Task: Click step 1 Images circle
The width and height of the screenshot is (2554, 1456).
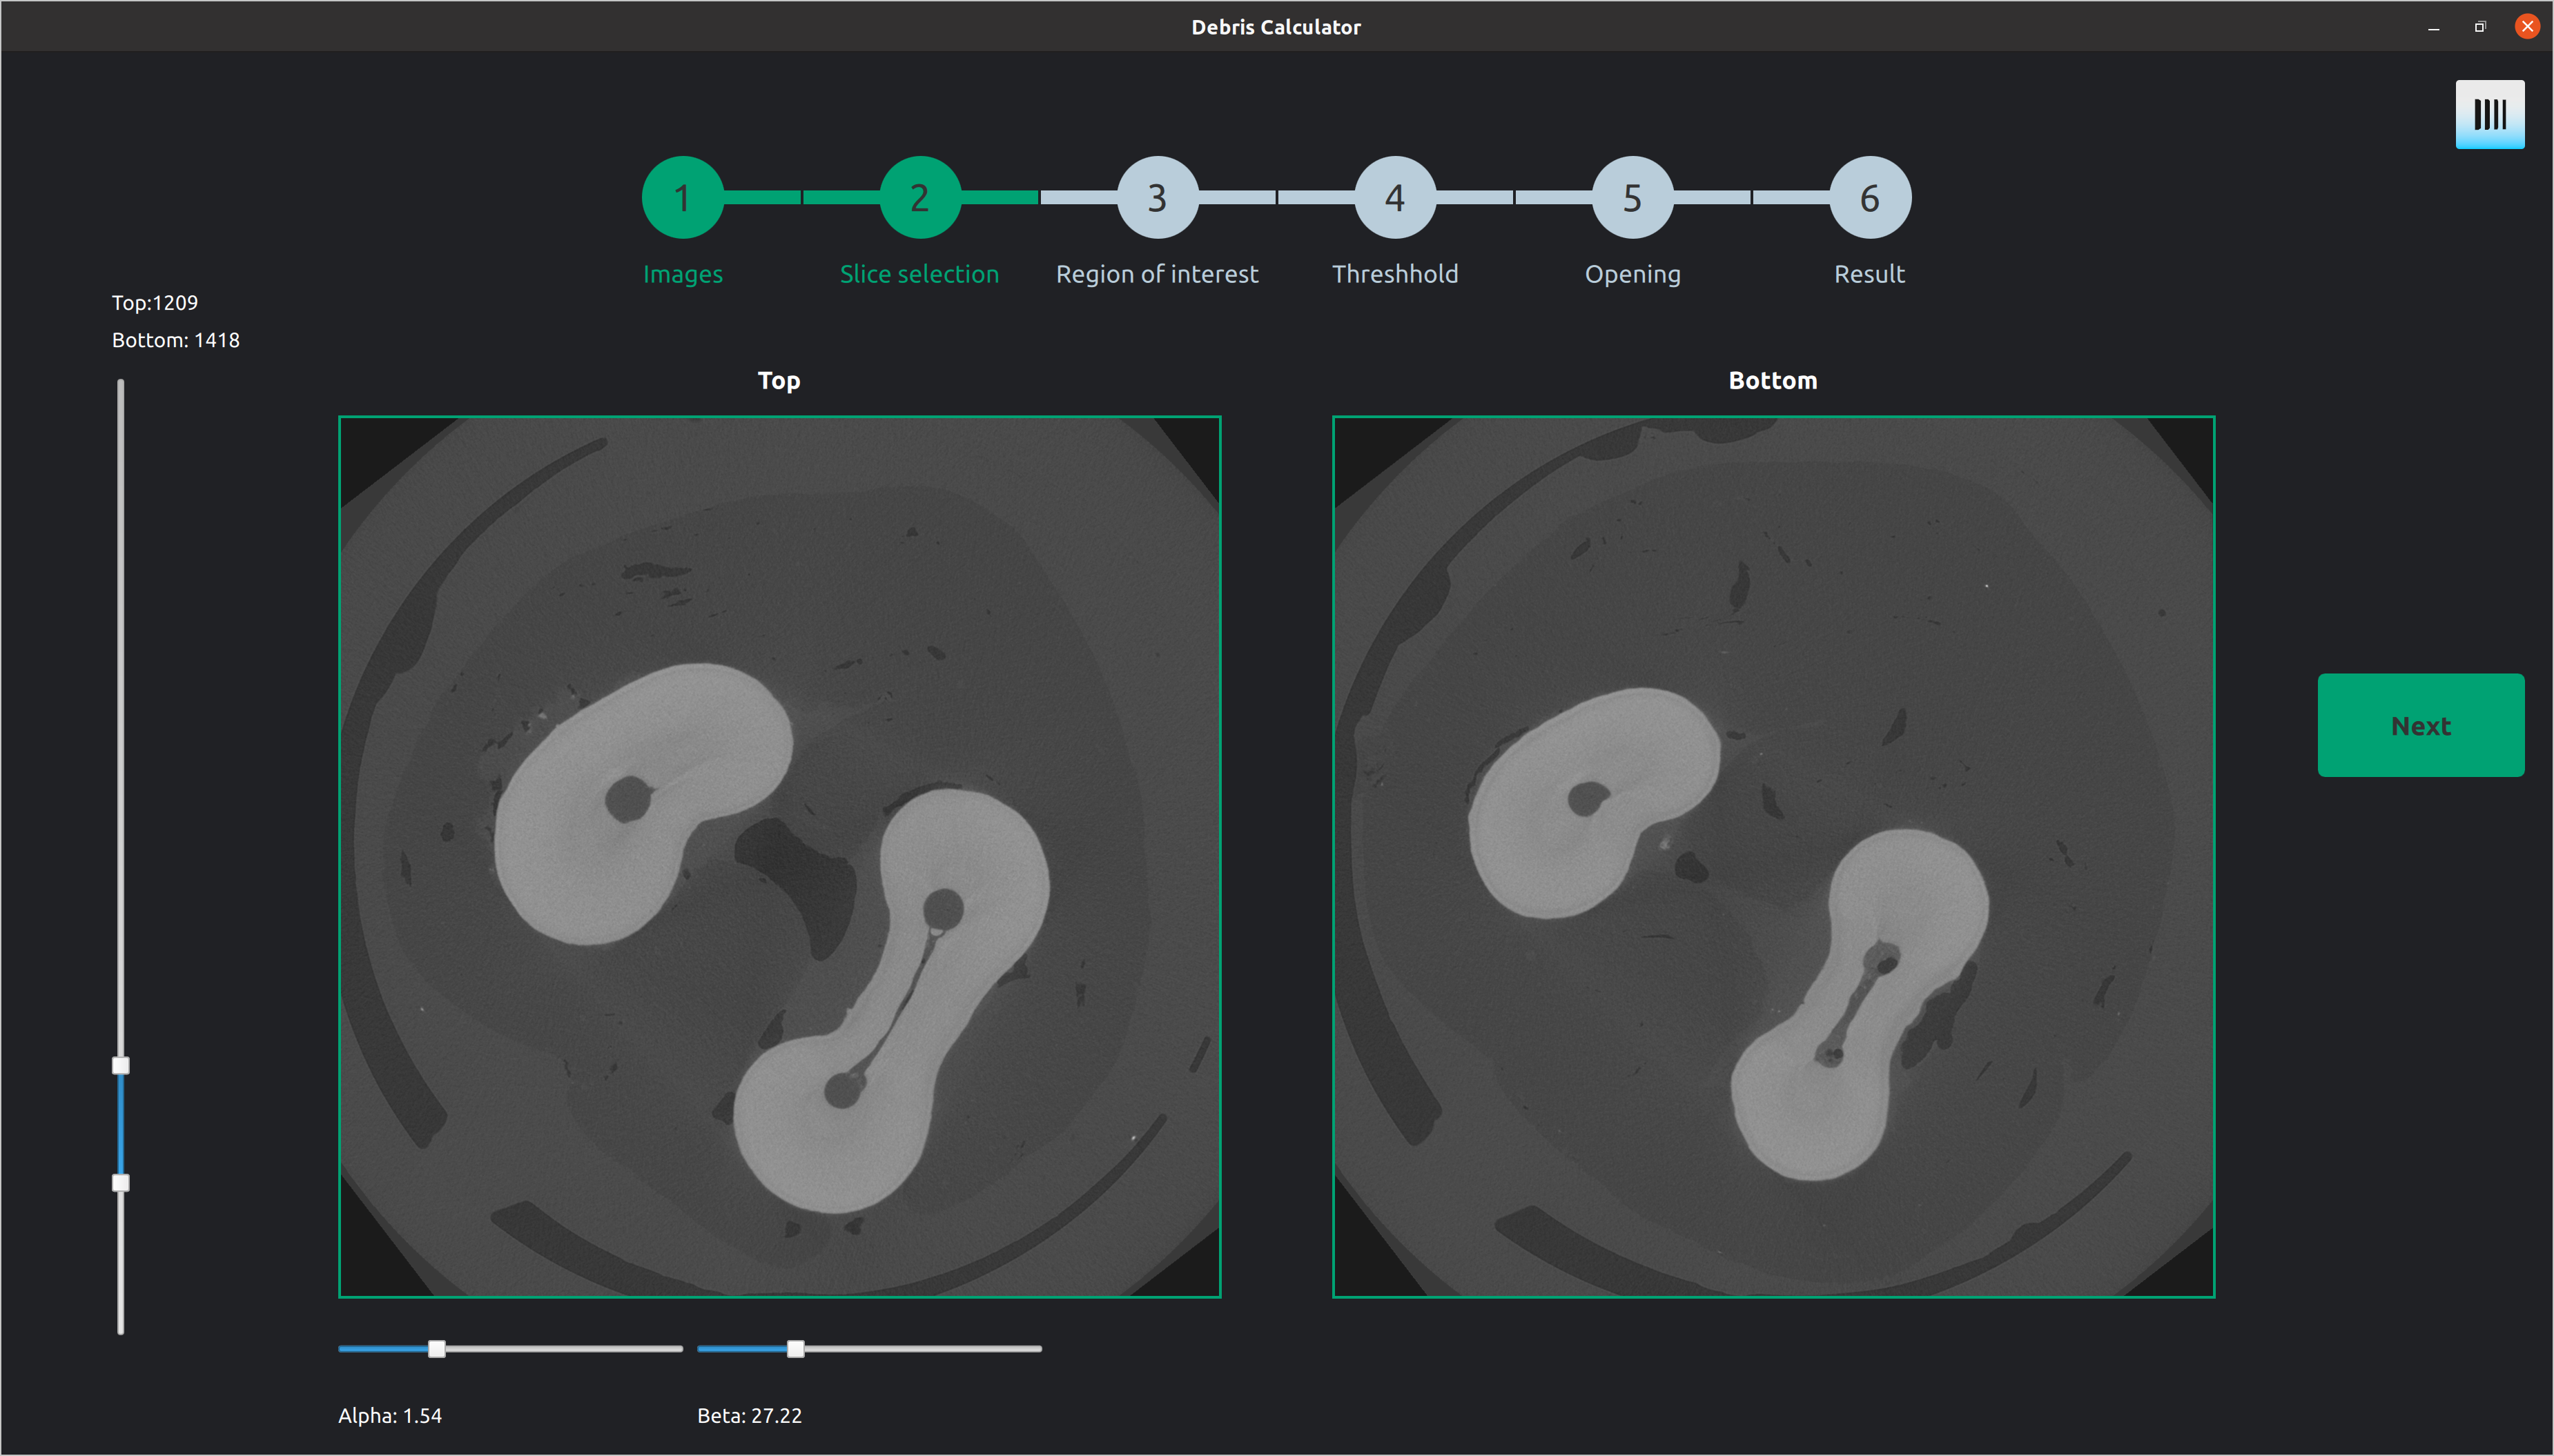Action: [682, 198]
